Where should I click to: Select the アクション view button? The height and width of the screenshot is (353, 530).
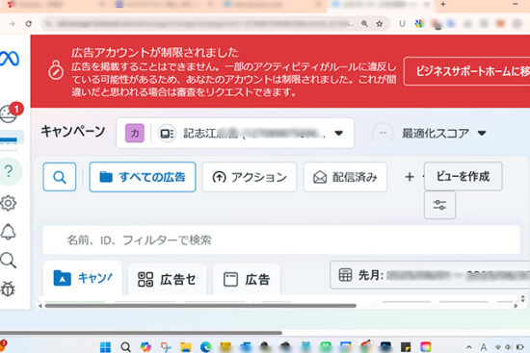250,177
